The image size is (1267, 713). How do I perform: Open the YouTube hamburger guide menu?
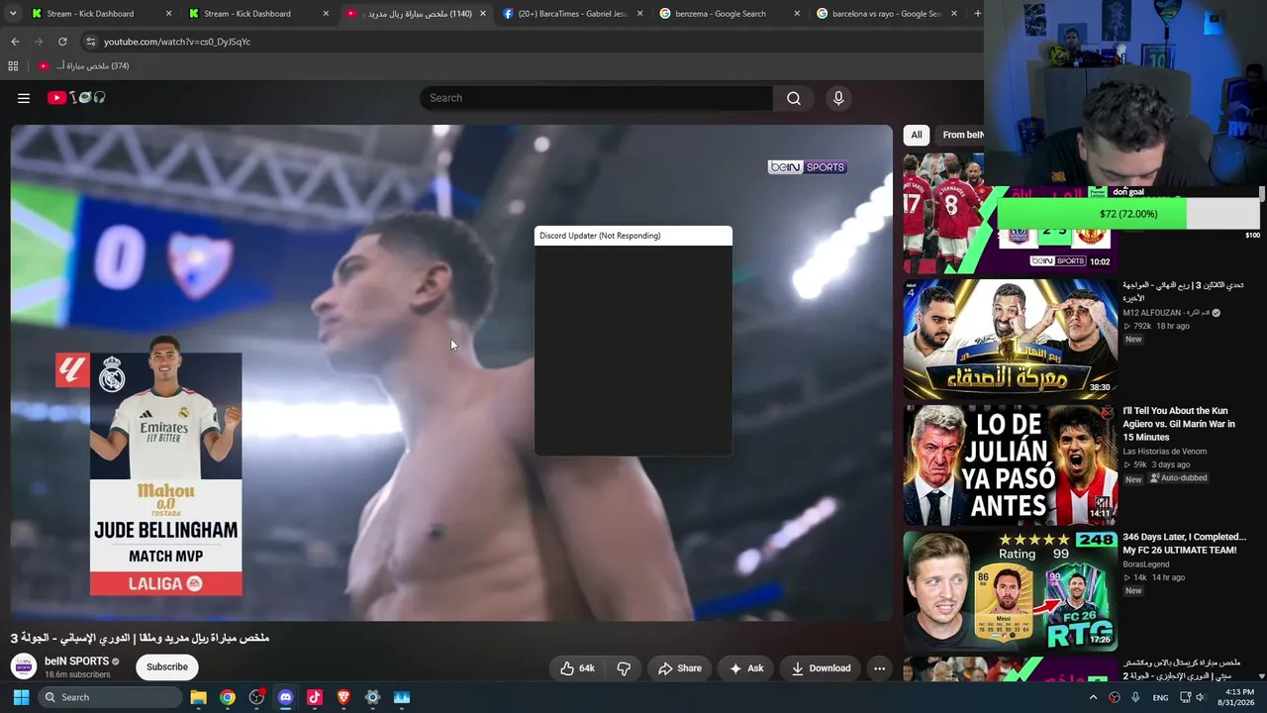[24, 98]
